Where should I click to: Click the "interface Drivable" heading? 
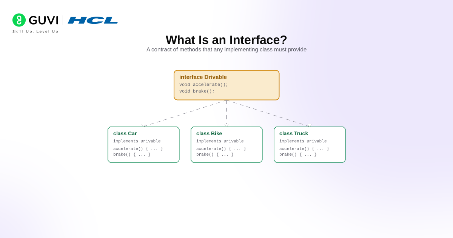coord(203,77)
